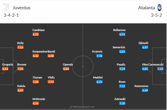Select the Juventus 3-4-2-1 formation label

11,15
